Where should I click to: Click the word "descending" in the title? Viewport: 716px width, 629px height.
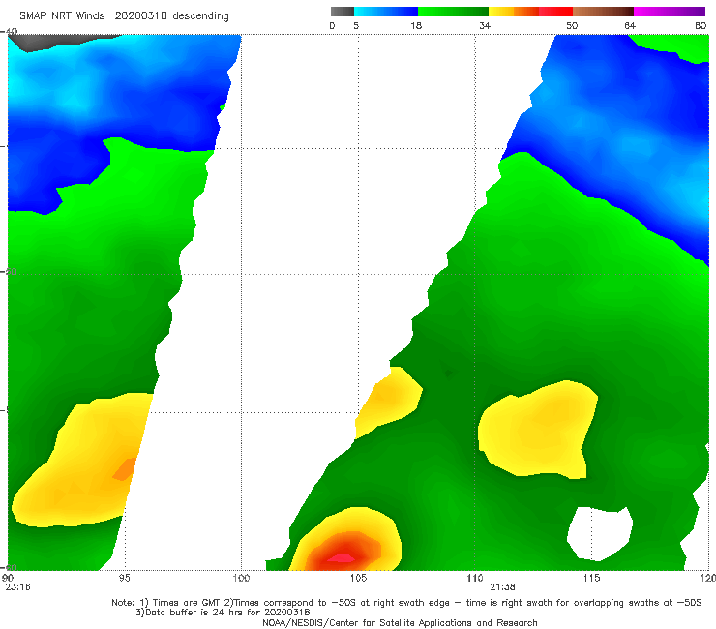(201, 16)
